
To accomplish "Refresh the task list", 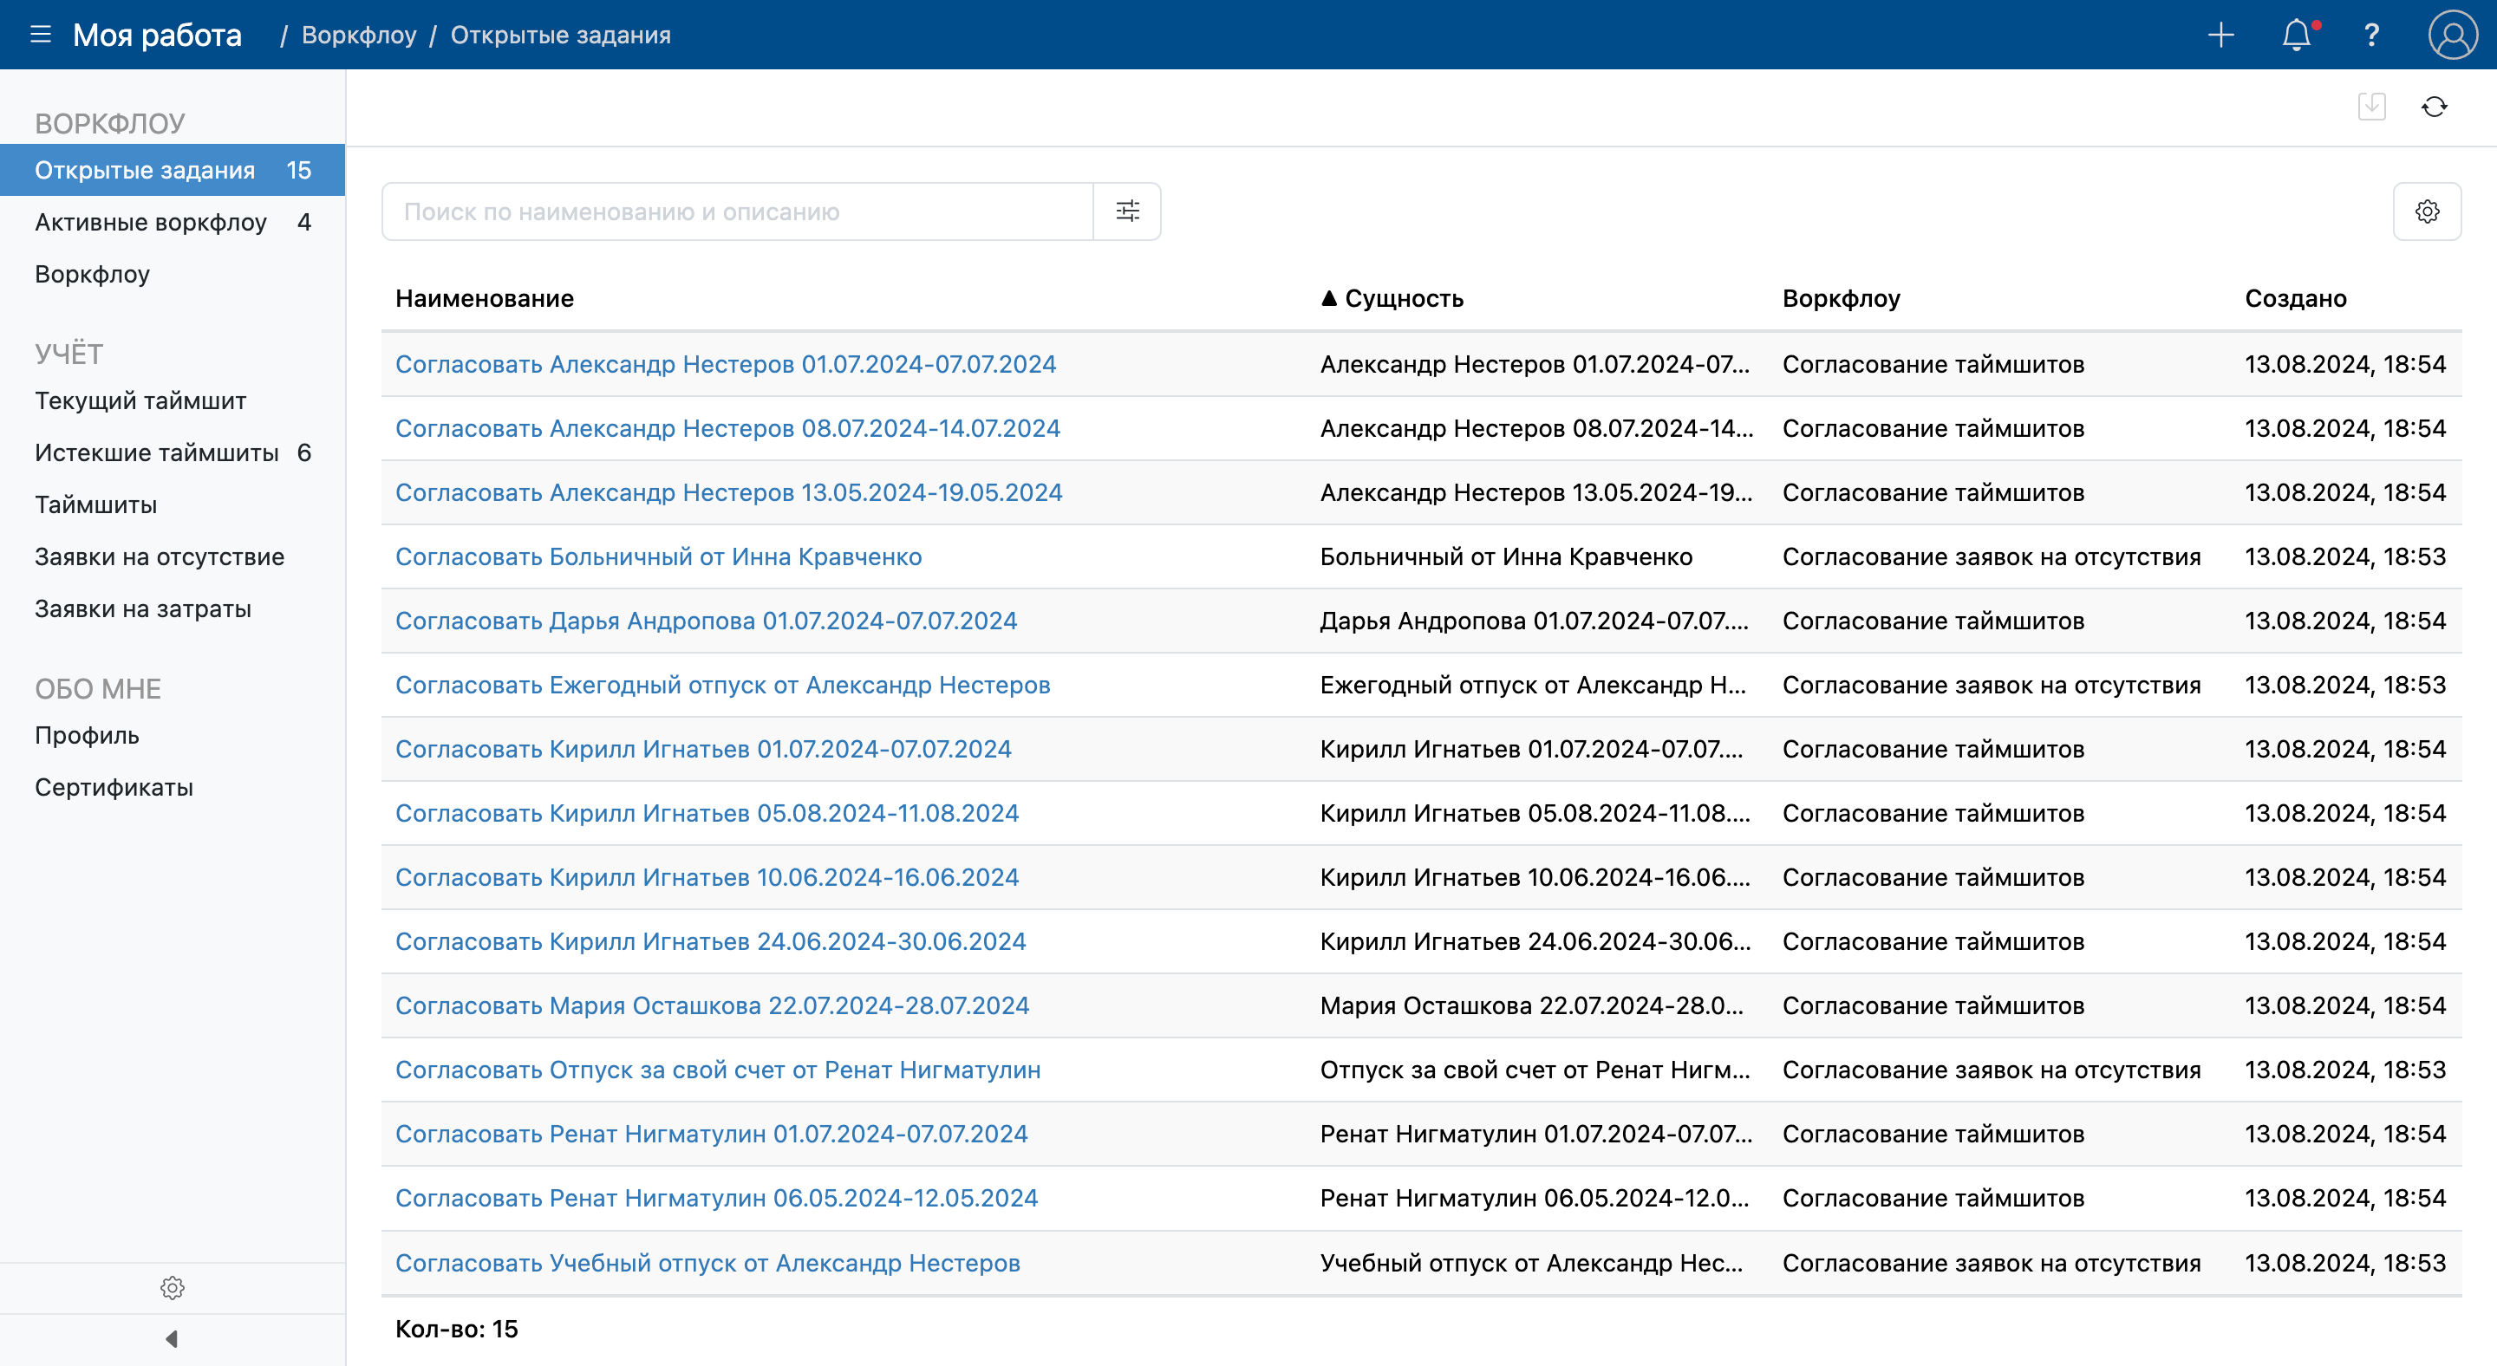I will click(2435, 106).
